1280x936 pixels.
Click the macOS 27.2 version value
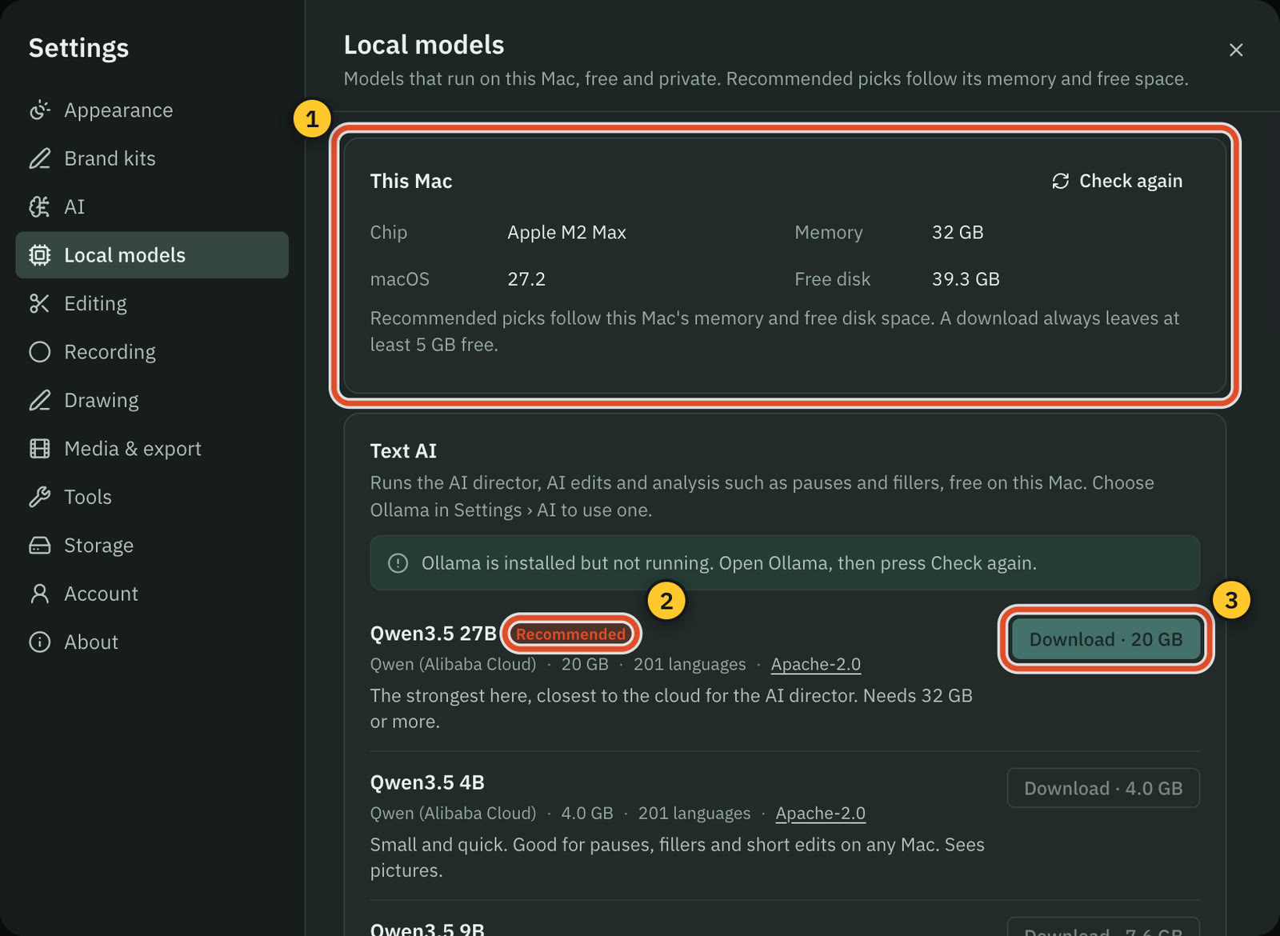click(526, 279)
